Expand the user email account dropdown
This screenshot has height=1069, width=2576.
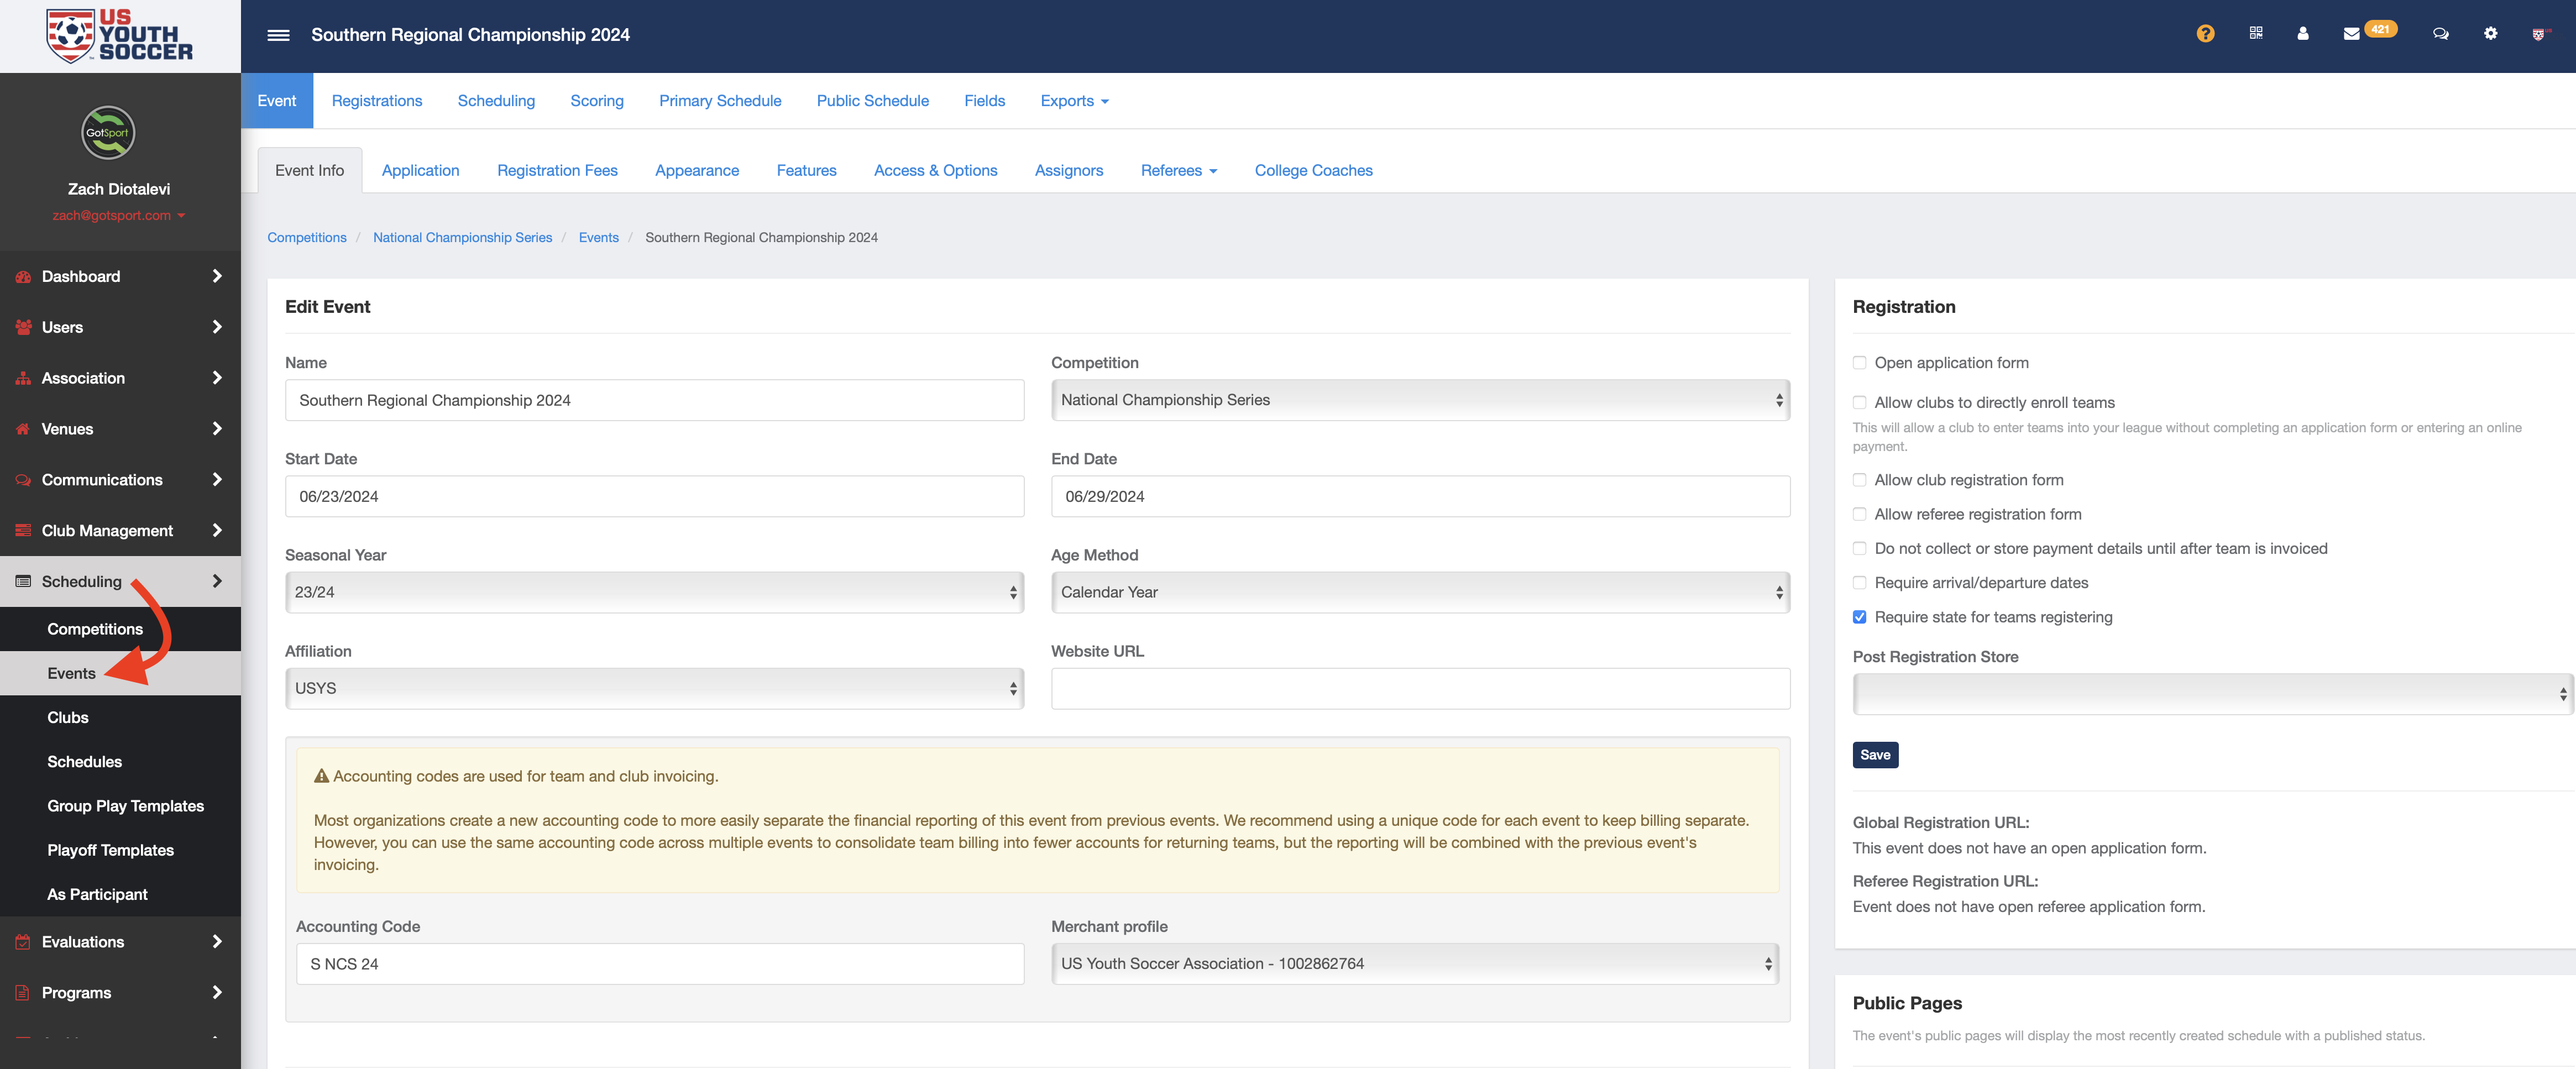click(118, 216)
